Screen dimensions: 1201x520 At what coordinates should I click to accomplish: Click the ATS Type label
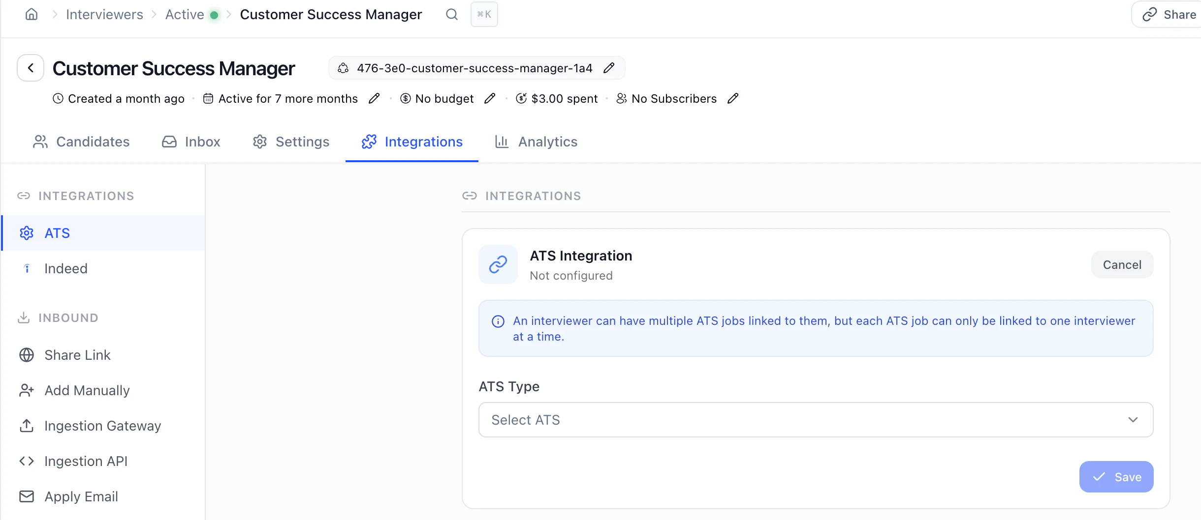point(509,386)
